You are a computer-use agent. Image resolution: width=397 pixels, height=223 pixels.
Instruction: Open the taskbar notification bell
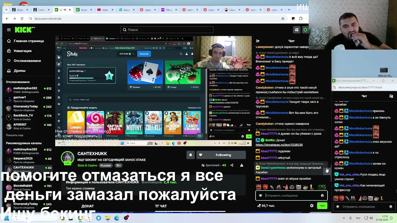click(x=391, y=218)
